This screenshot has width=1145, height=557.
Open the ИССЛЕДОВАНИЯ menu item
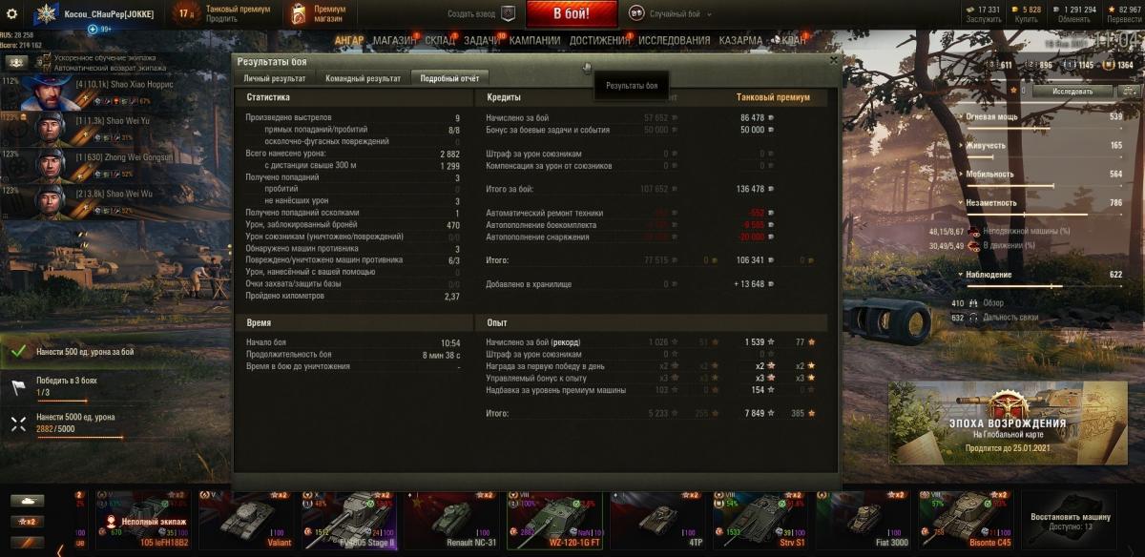674,41
